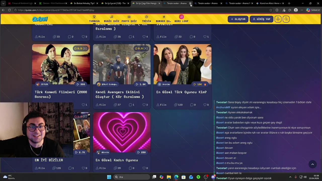The width and height of the screenshot is (322, 181).
Task: Click title Türk Komedi Filmleri (2000 Sonrası)
Action: (61, 94)
